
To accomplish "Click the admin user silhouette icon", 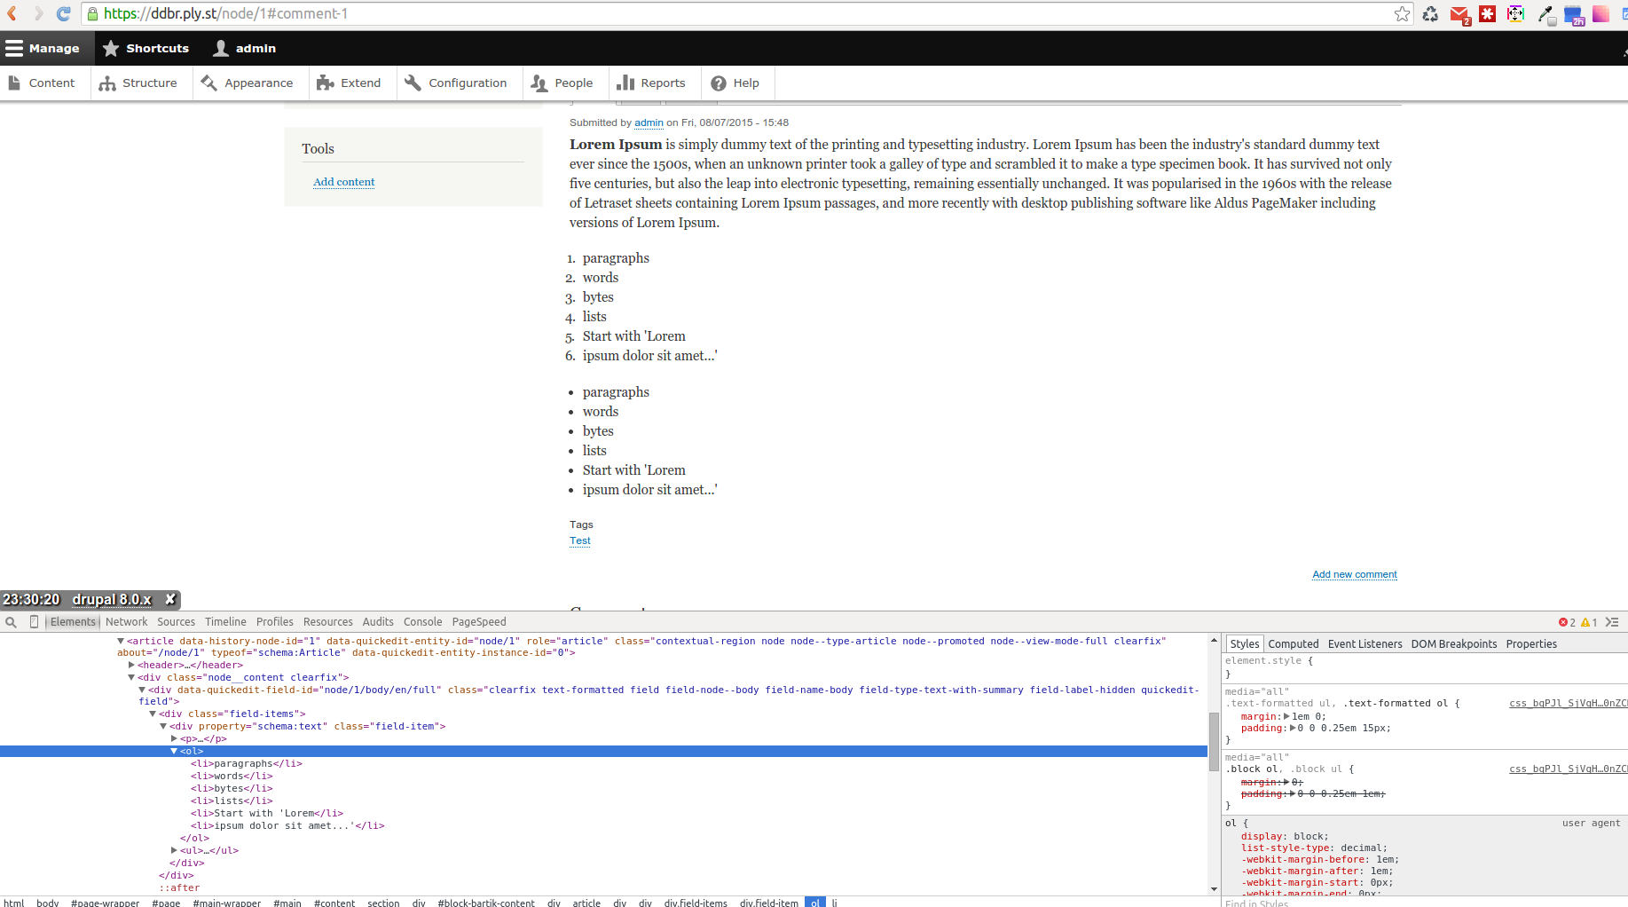I will [x=218, y=48].
